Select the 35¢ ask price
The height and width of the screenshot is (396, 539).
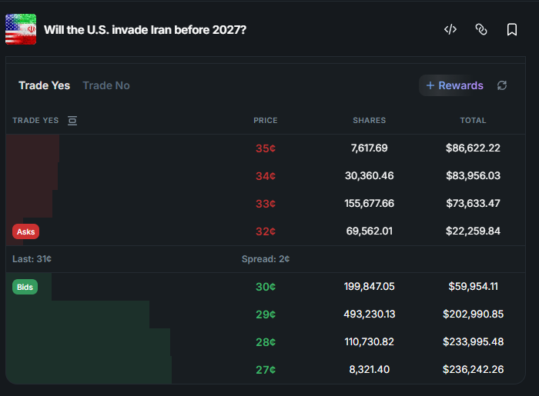coord(266,148)
